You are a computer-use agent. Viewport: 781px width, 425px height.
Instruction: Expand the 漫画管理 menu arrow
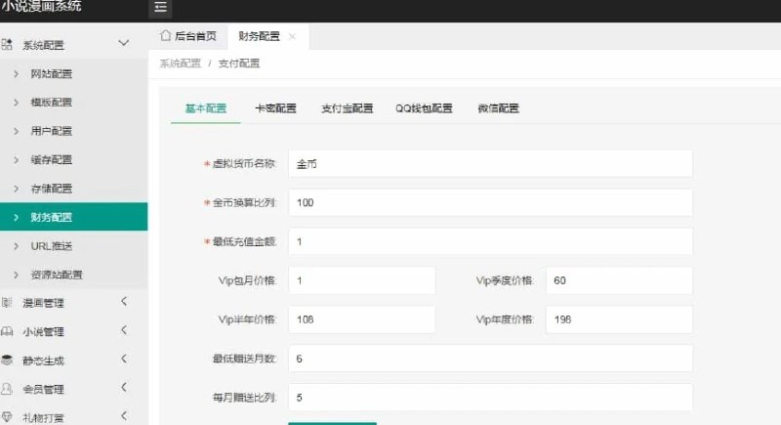(x=124, y=302)
